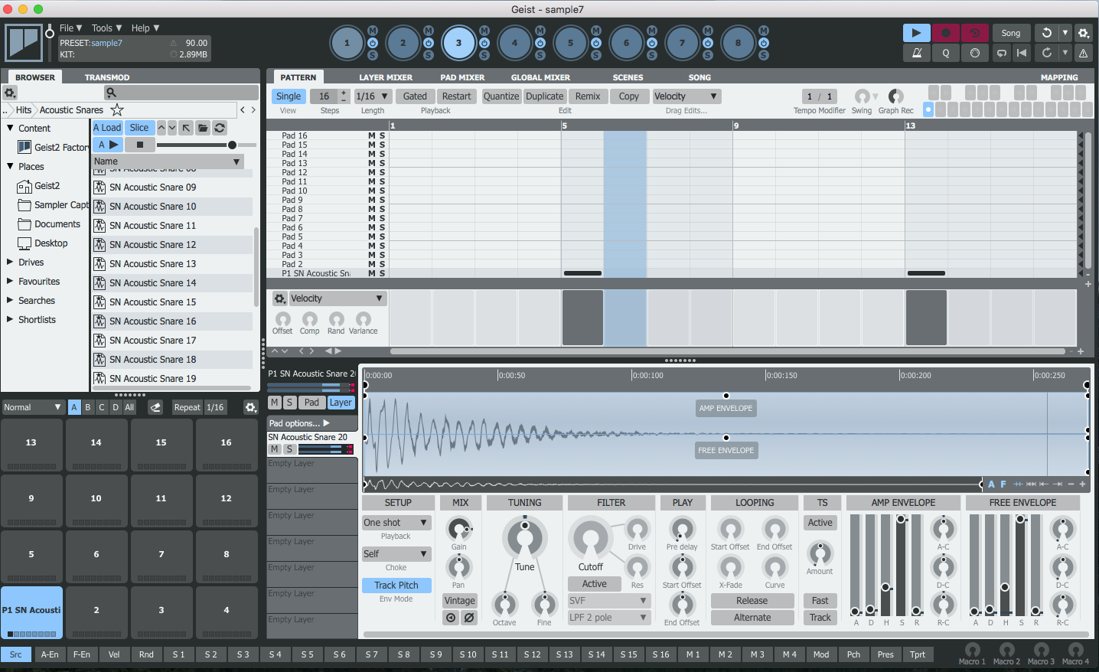The image size is (1099, 672).
Task: Click the Tune knob
Action: (x=525, y=539)
